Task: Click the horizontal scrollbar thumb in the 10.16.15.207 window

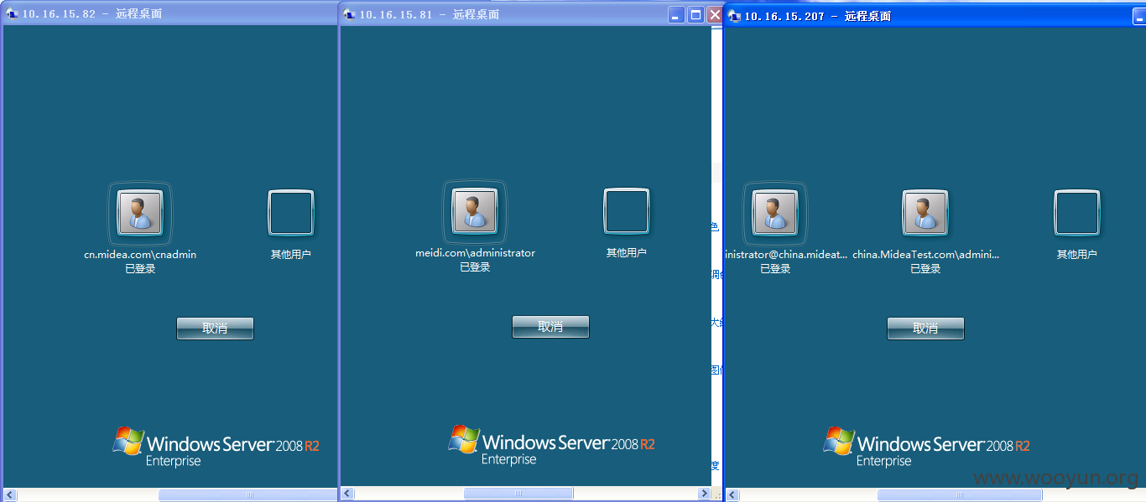Action: 960,495
